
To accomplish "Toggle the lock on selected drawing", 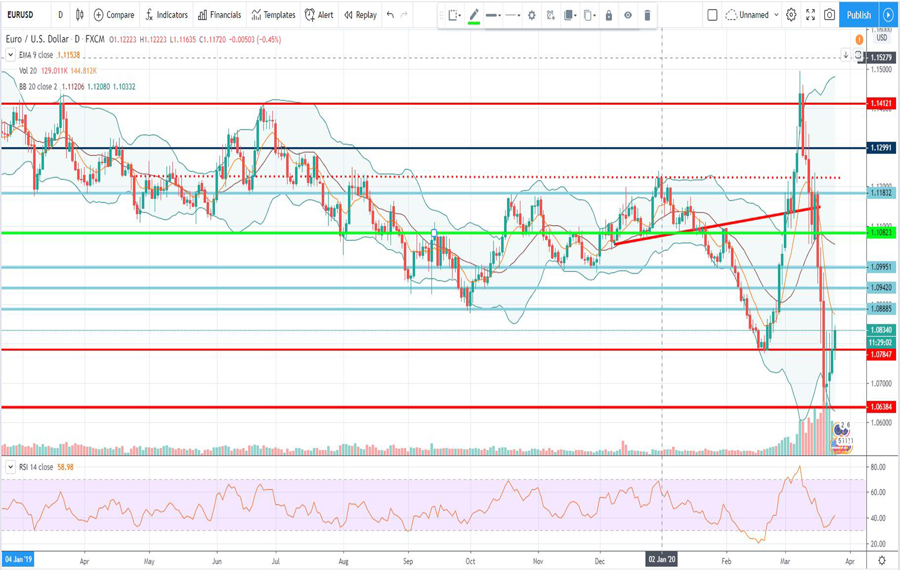I will (x=609, y=16).
